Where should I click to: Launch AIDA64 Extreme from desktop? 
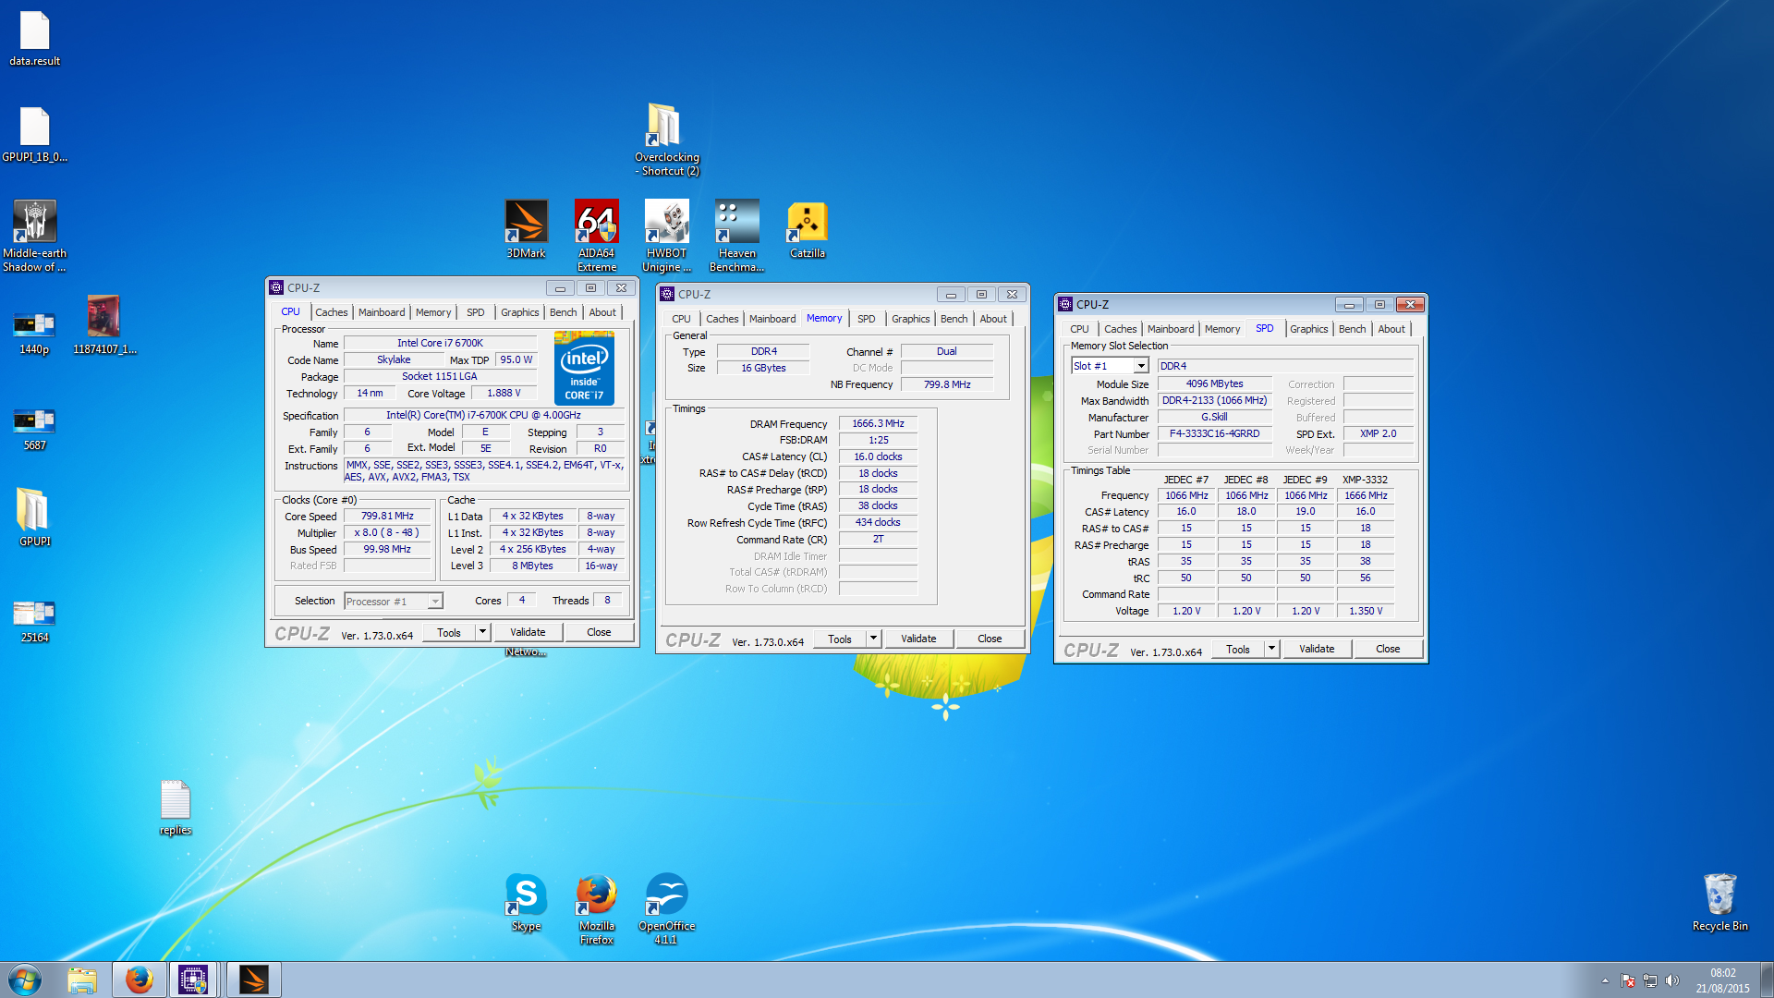596,236
